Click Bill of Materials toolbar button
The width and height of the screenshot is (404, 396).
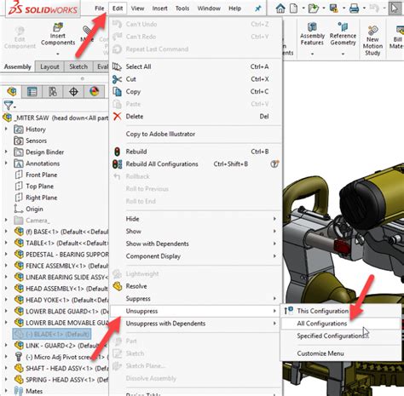(x=397, y=37)
